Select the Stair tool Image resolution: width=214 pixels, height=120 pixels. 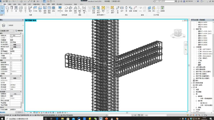click(70, 9)
